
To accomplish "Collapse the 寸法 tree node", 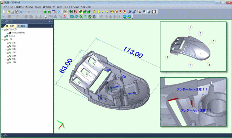I will [x=2, y=39].
